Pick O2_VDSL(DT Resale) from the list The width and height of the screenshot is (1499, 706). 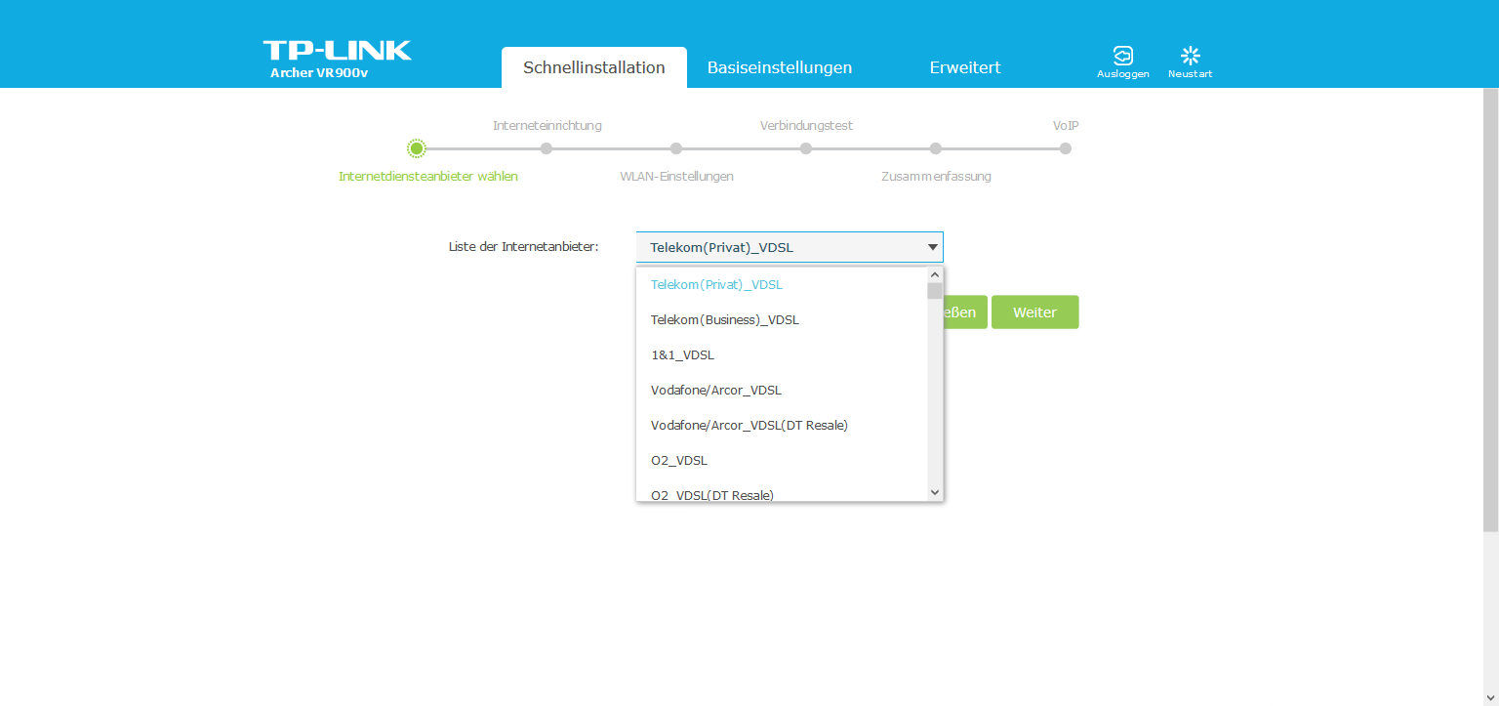point(782,492)
